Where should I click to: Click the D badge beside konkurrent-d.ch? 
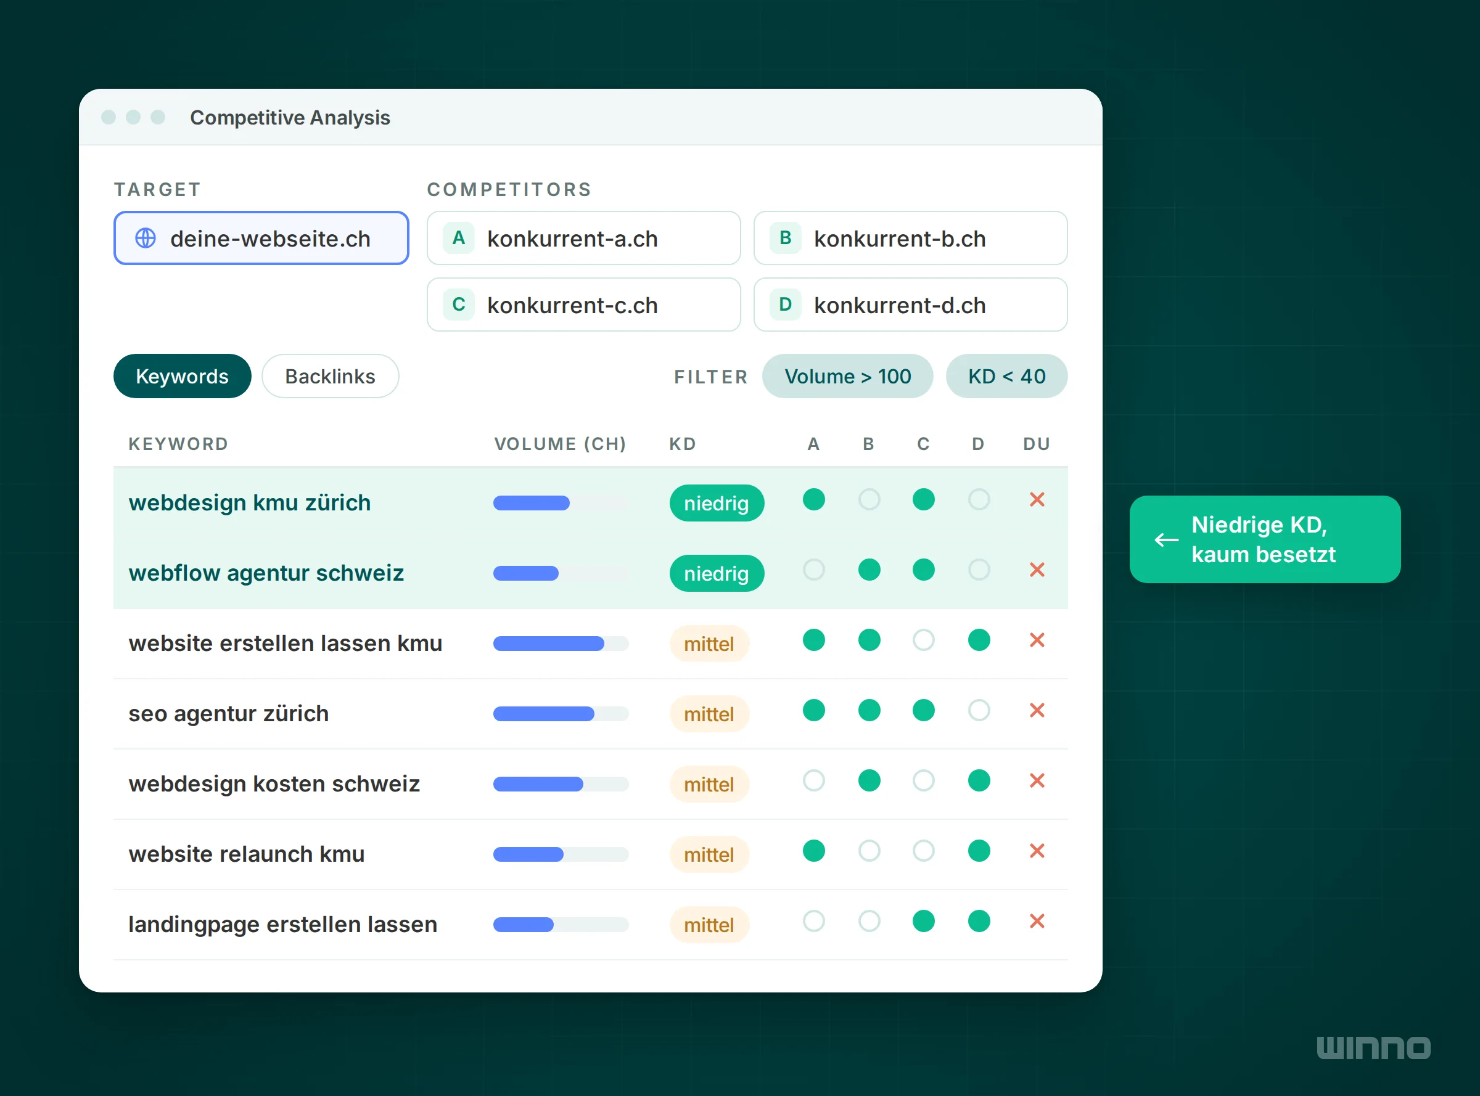coord(785,305)
